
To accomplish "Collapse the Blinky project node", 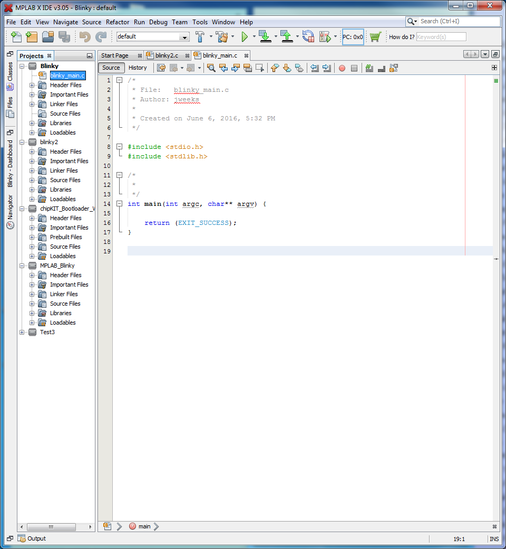I will pyautogui.click(x=22, y=66).
